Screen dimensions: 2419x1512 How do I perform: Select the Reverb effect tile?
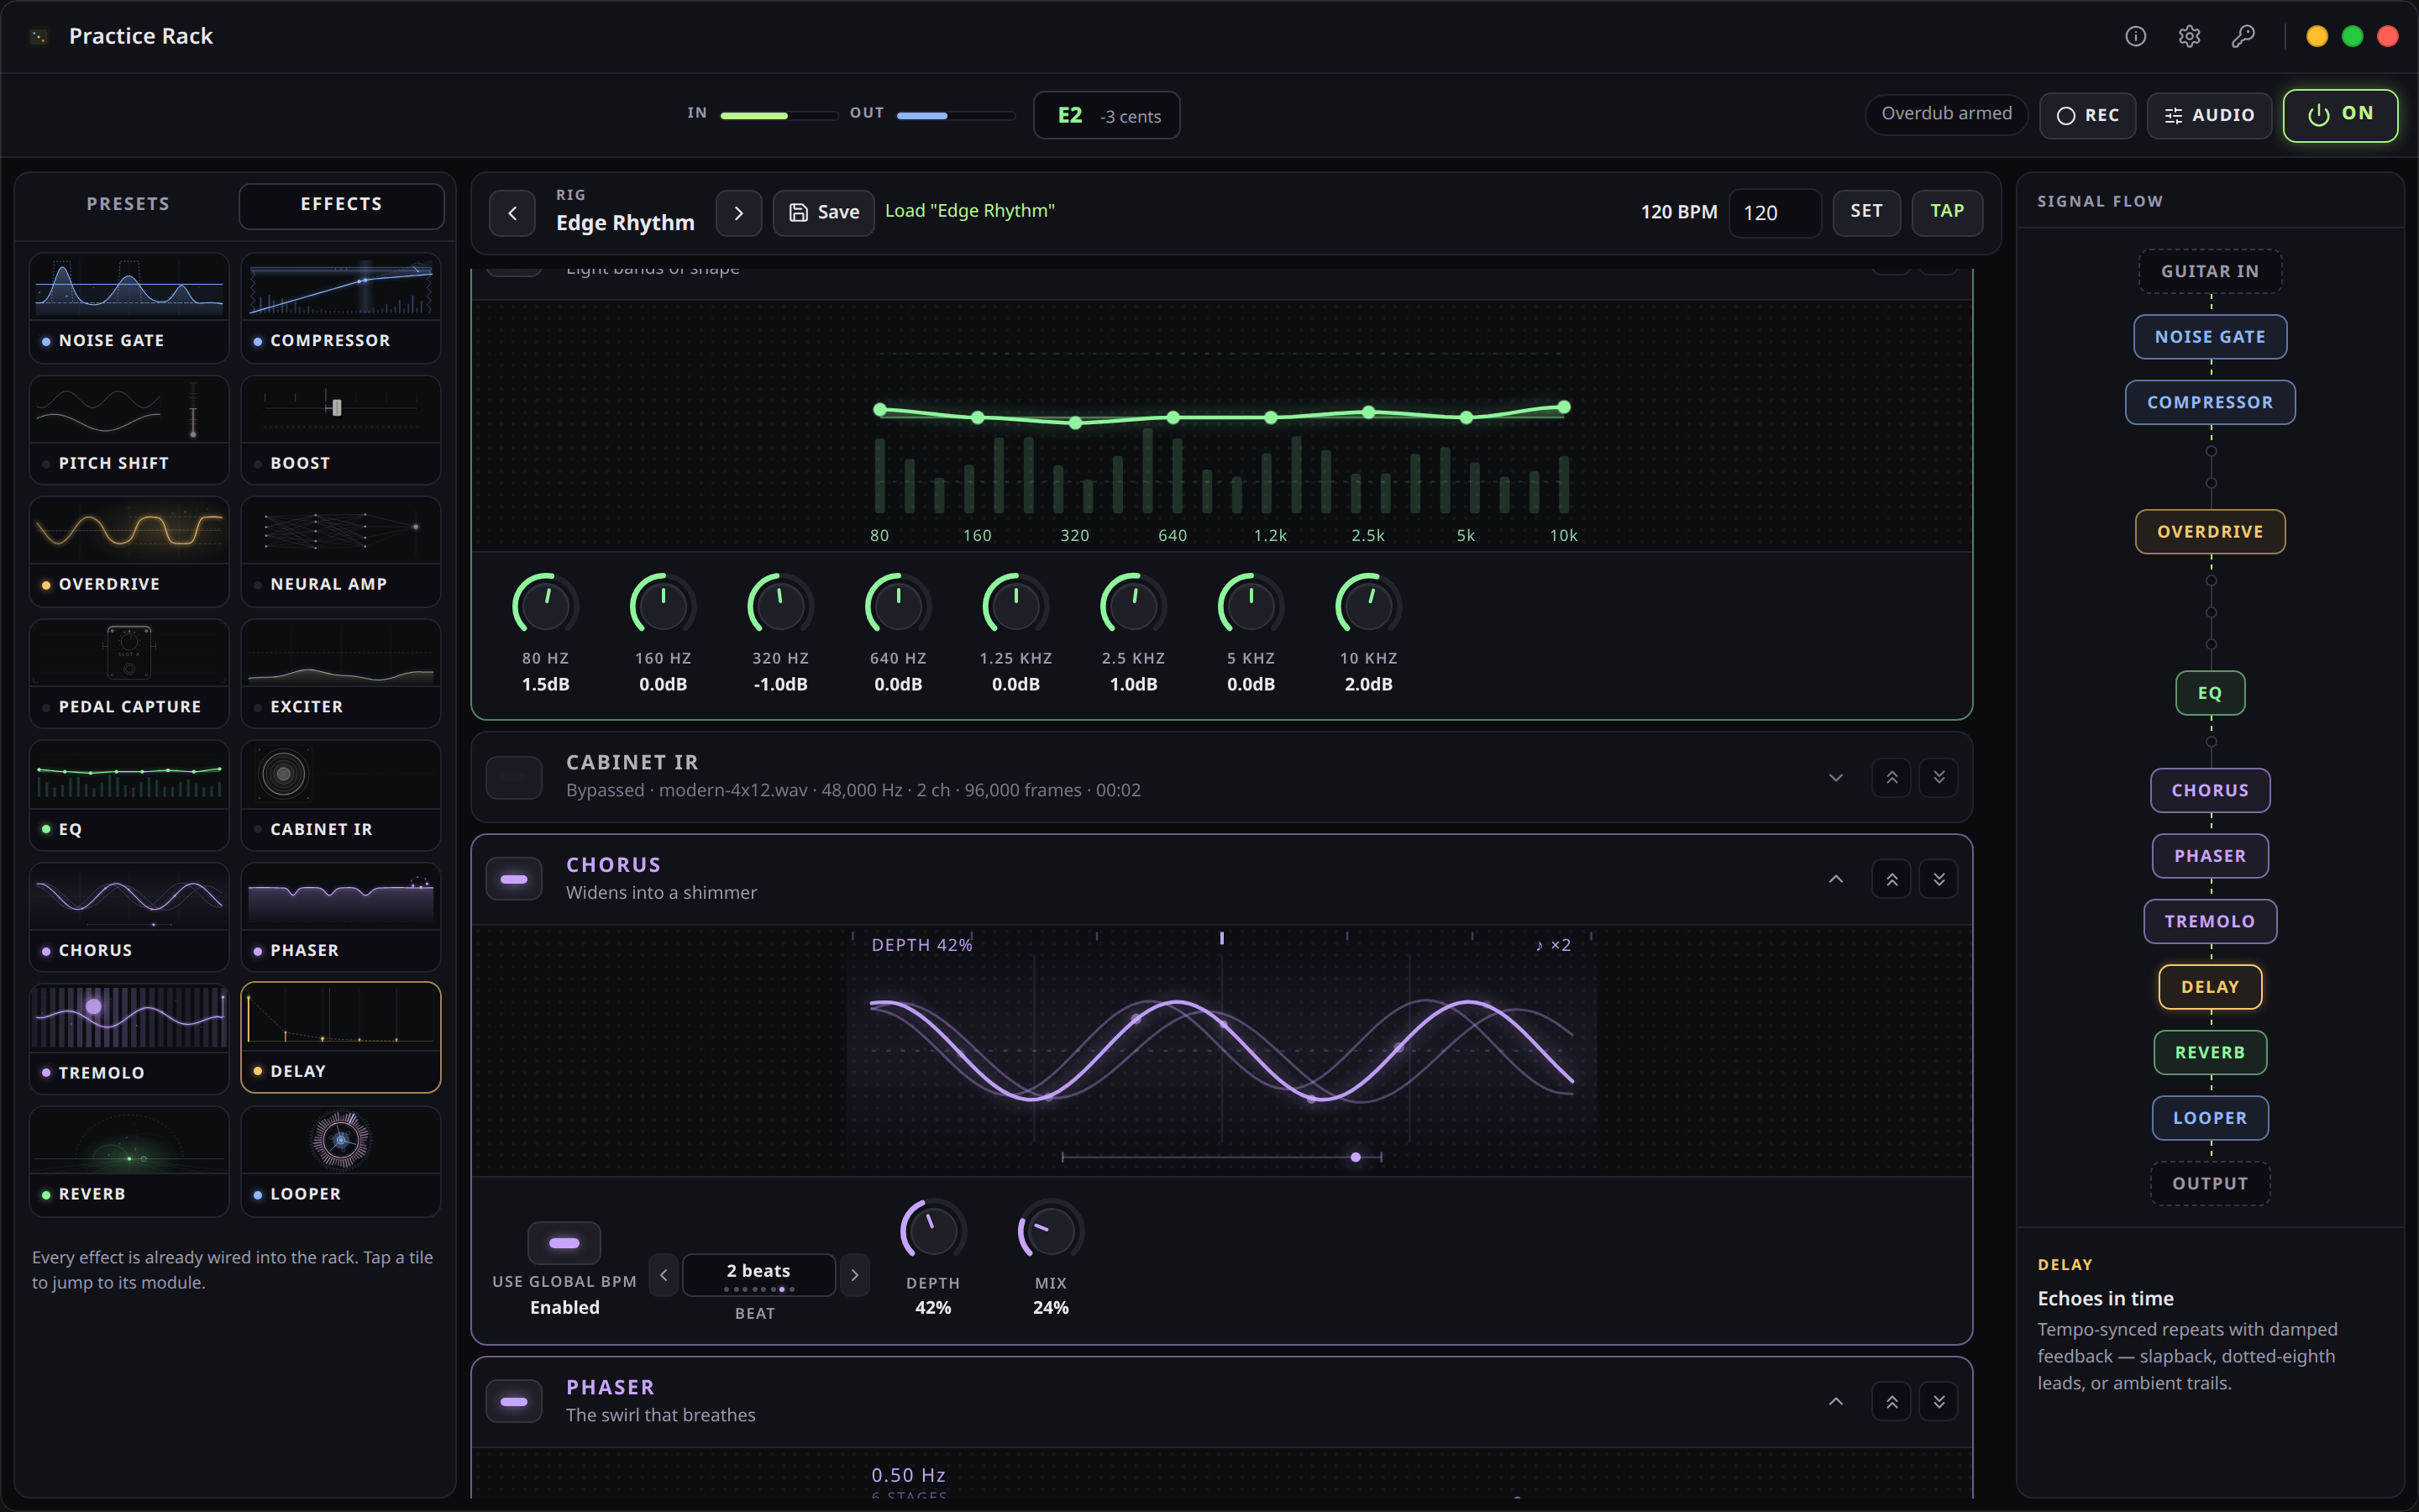129,1161
